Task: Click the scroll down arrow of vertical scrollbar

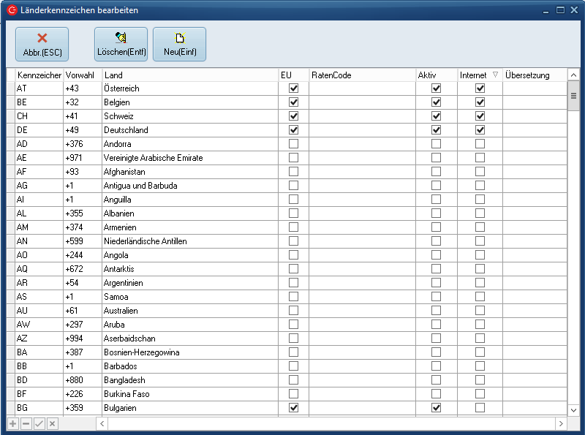Action: pos(573,410)
